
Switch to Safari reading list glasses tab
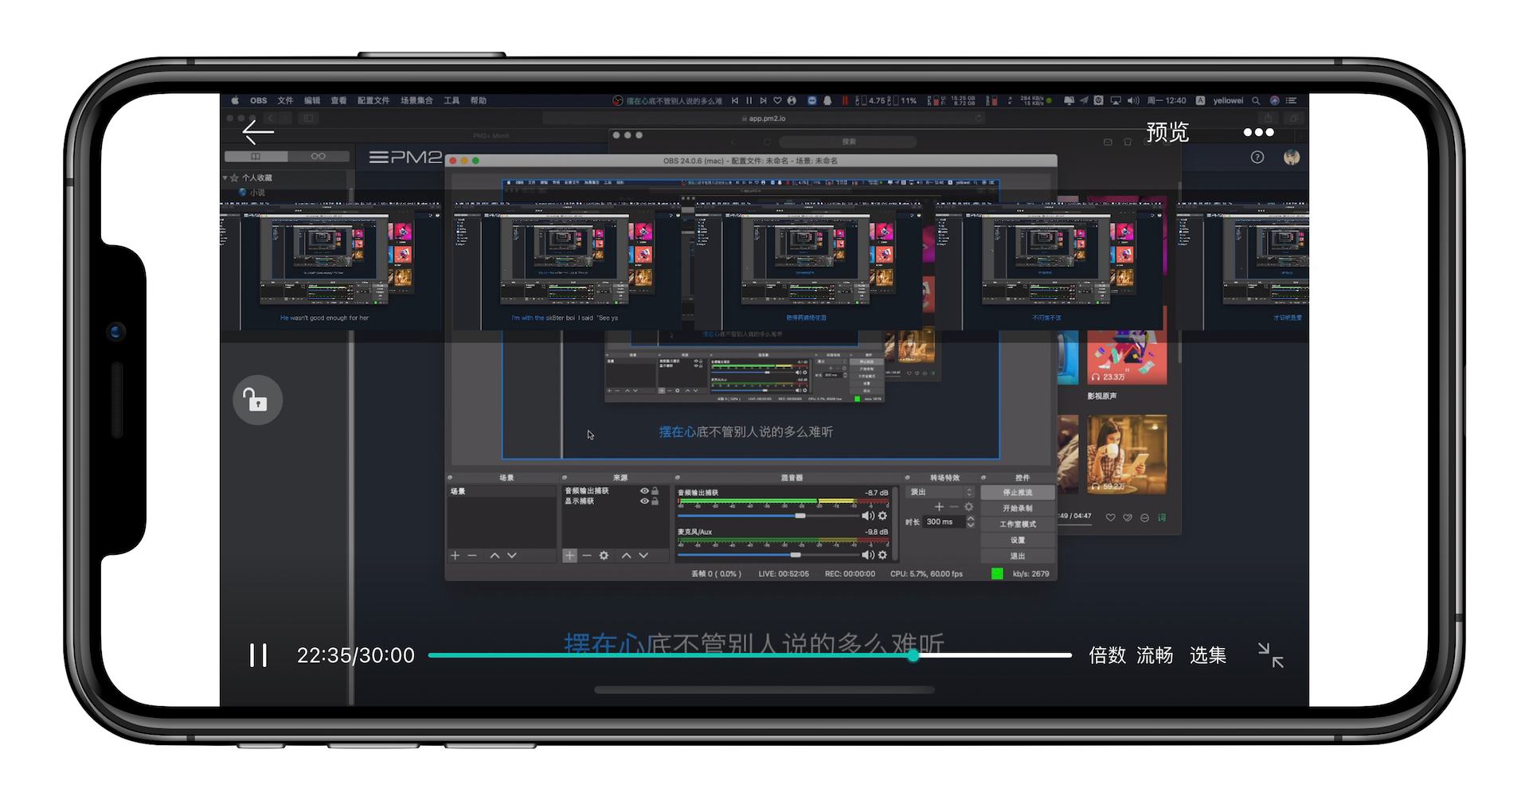tap(319, 156)
